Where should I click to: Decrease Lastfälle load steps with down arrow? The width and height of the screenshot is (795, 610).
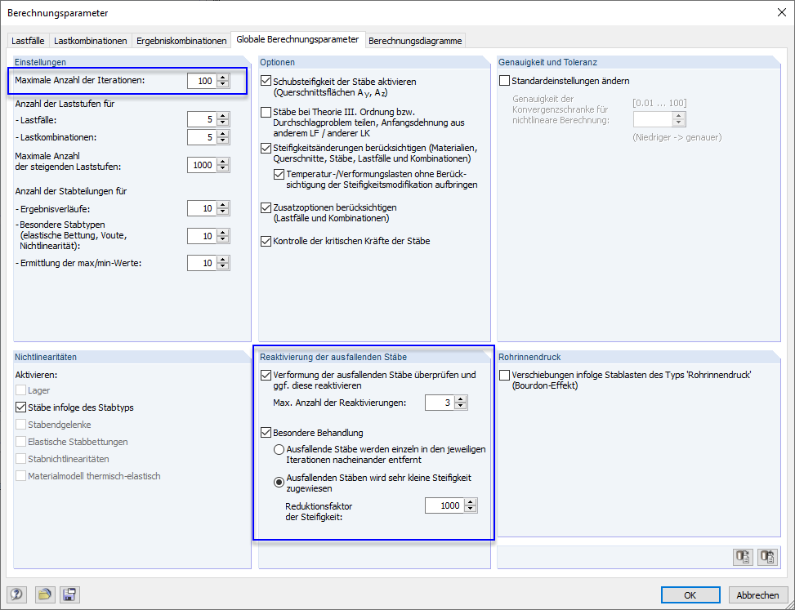(x=222, y=122)
